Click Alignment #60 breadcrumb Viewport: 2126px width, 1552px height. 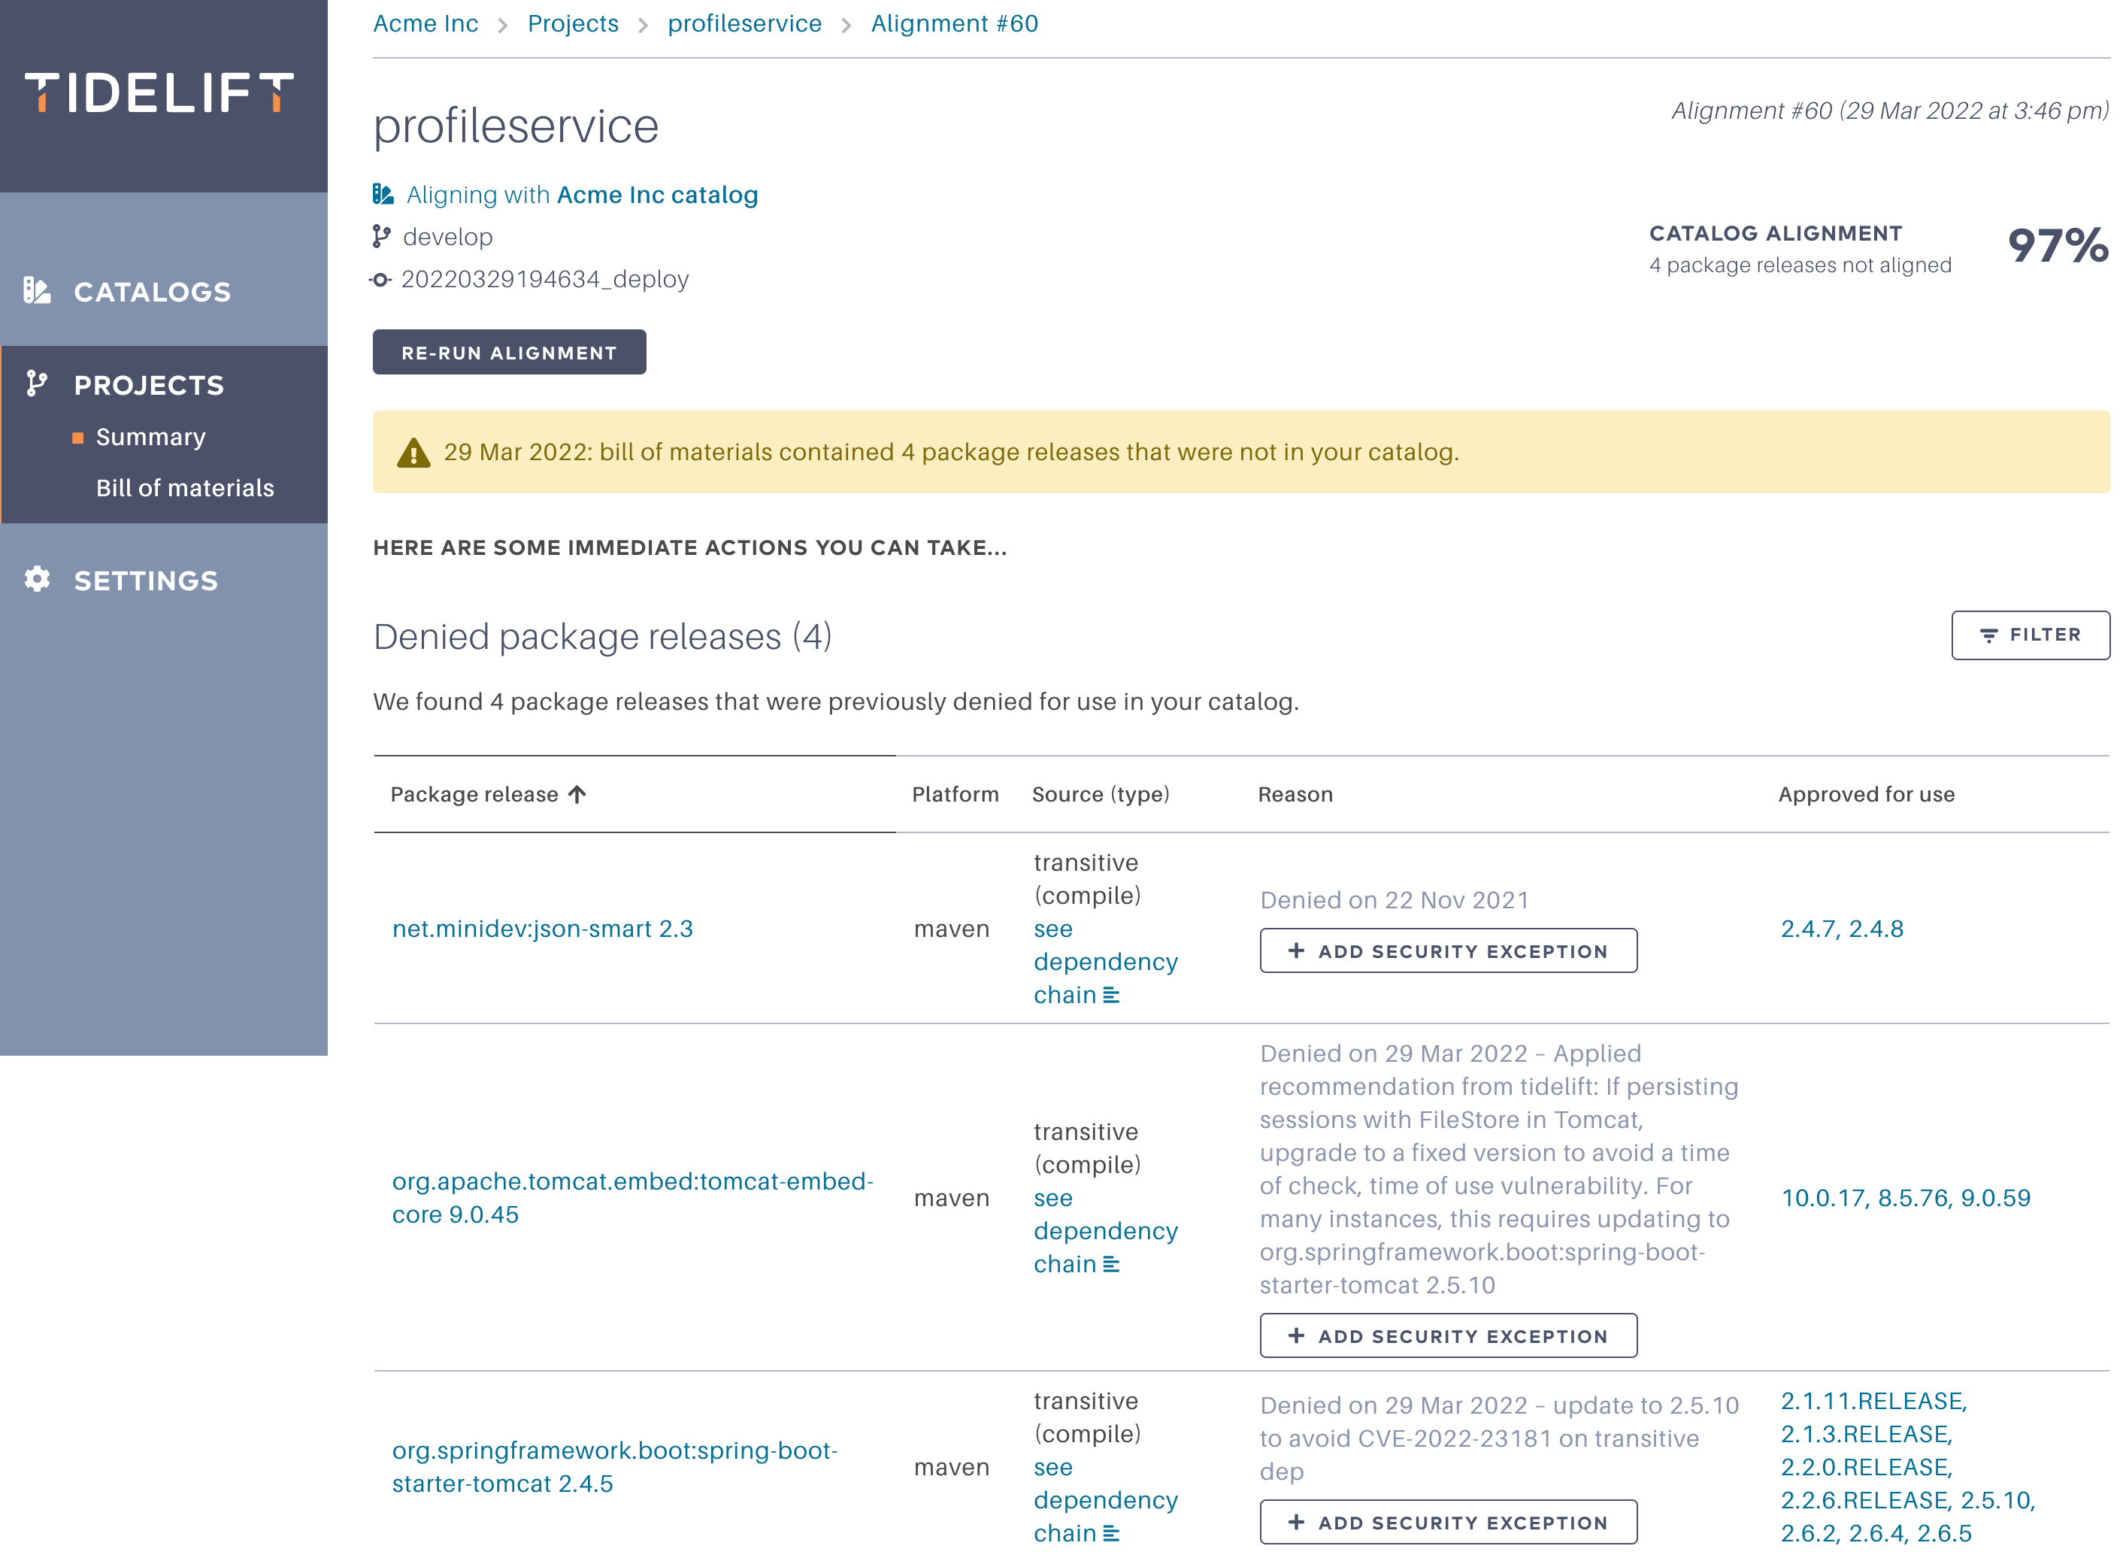pos(954,23)
